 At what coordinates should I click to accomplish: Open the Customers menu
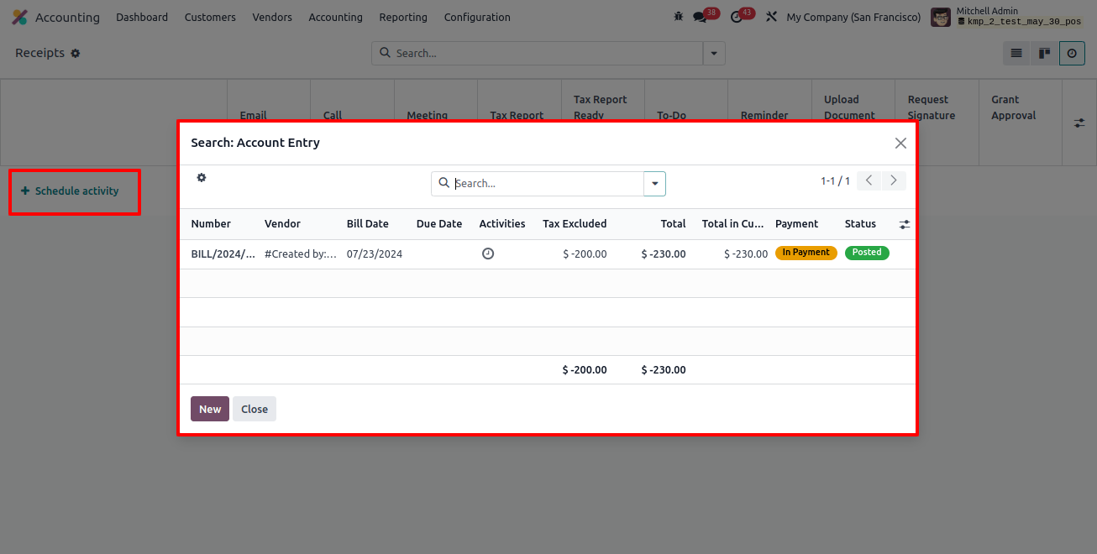[x=210, y=17]
